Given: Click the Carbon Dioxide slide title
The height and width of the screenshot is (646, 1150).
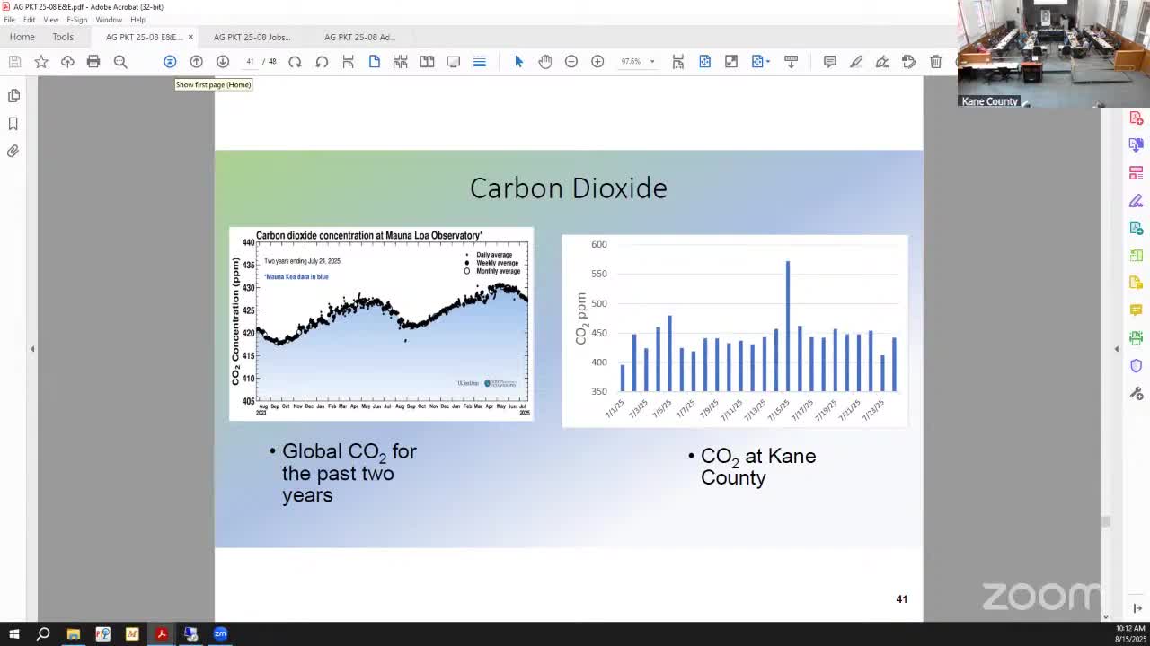Looking at the screenshot, I should (569, 188).
